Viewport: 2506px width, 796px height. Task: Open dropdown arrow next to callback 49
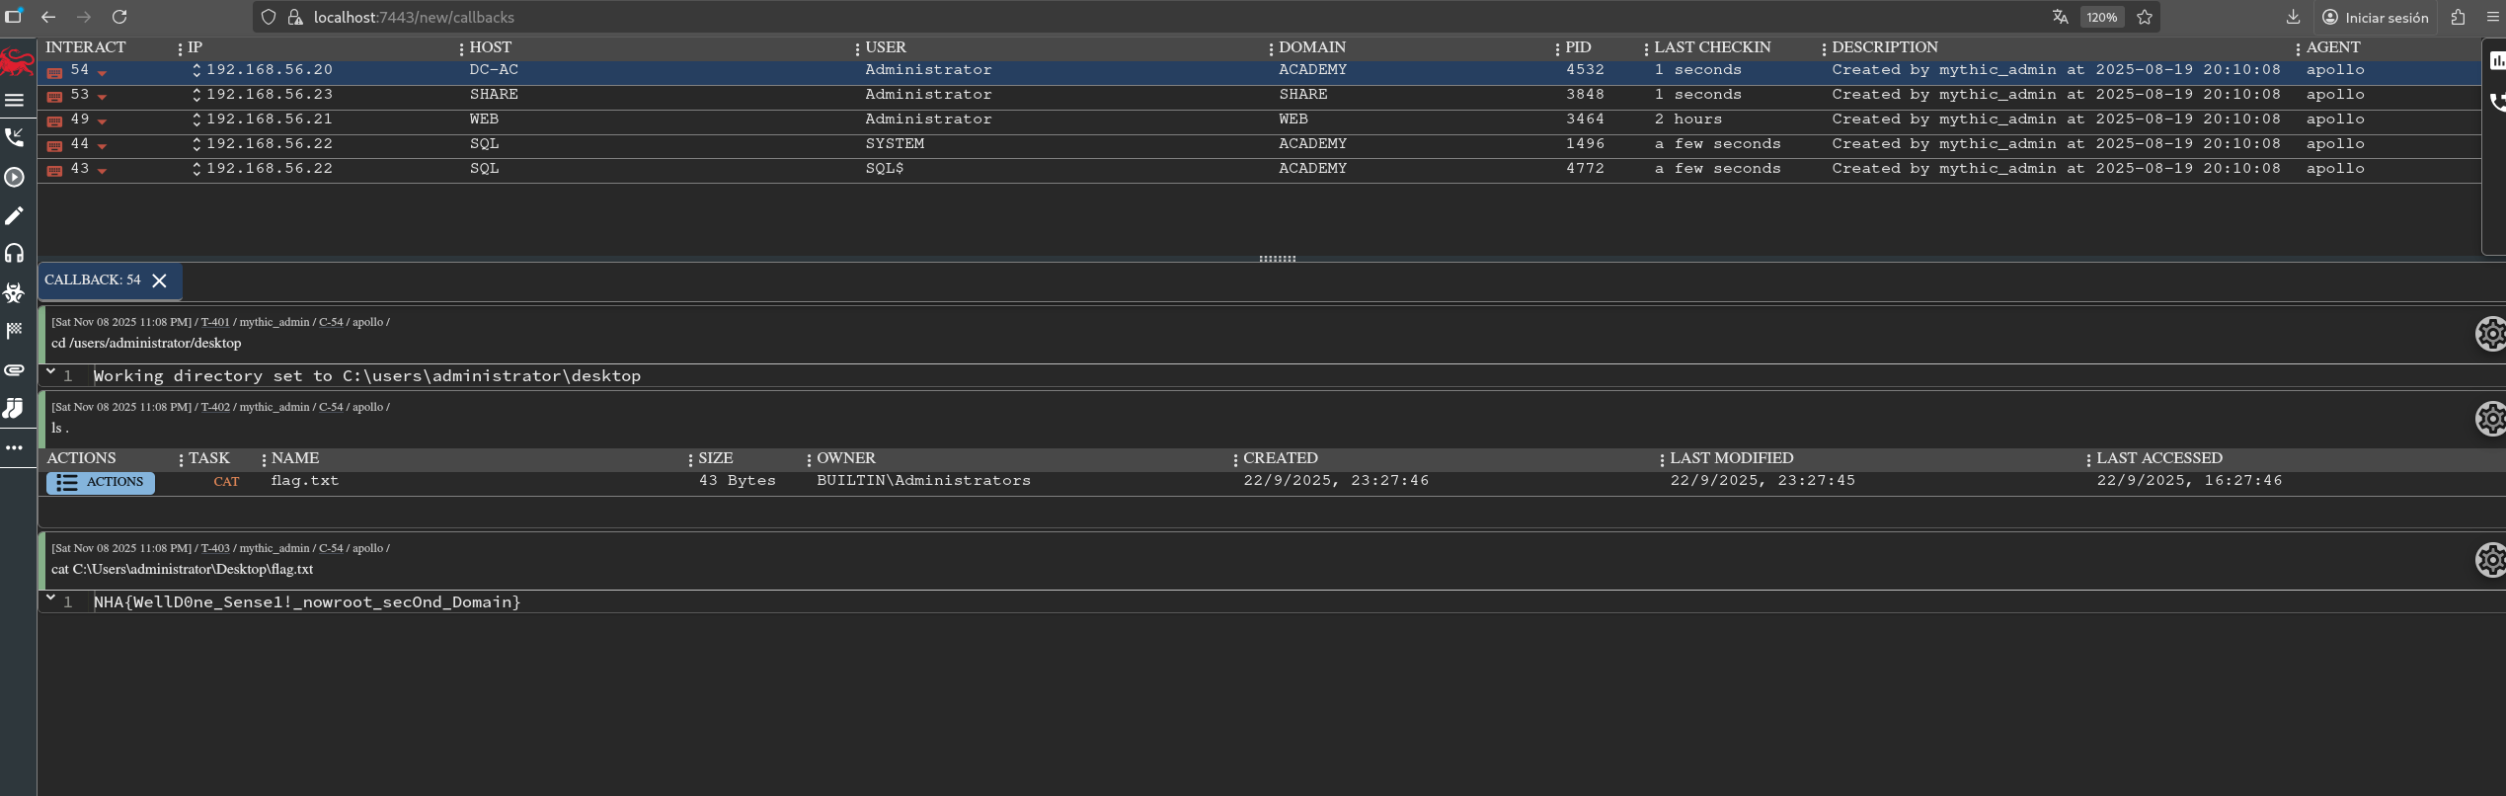coord(102,121)
